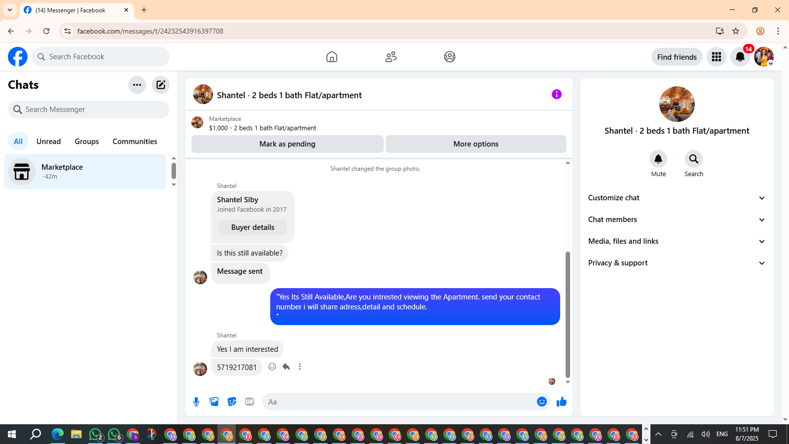Switch to the Communities chats tab
The height and width of the screenshot is (444, 789).
tap(135, 142)
